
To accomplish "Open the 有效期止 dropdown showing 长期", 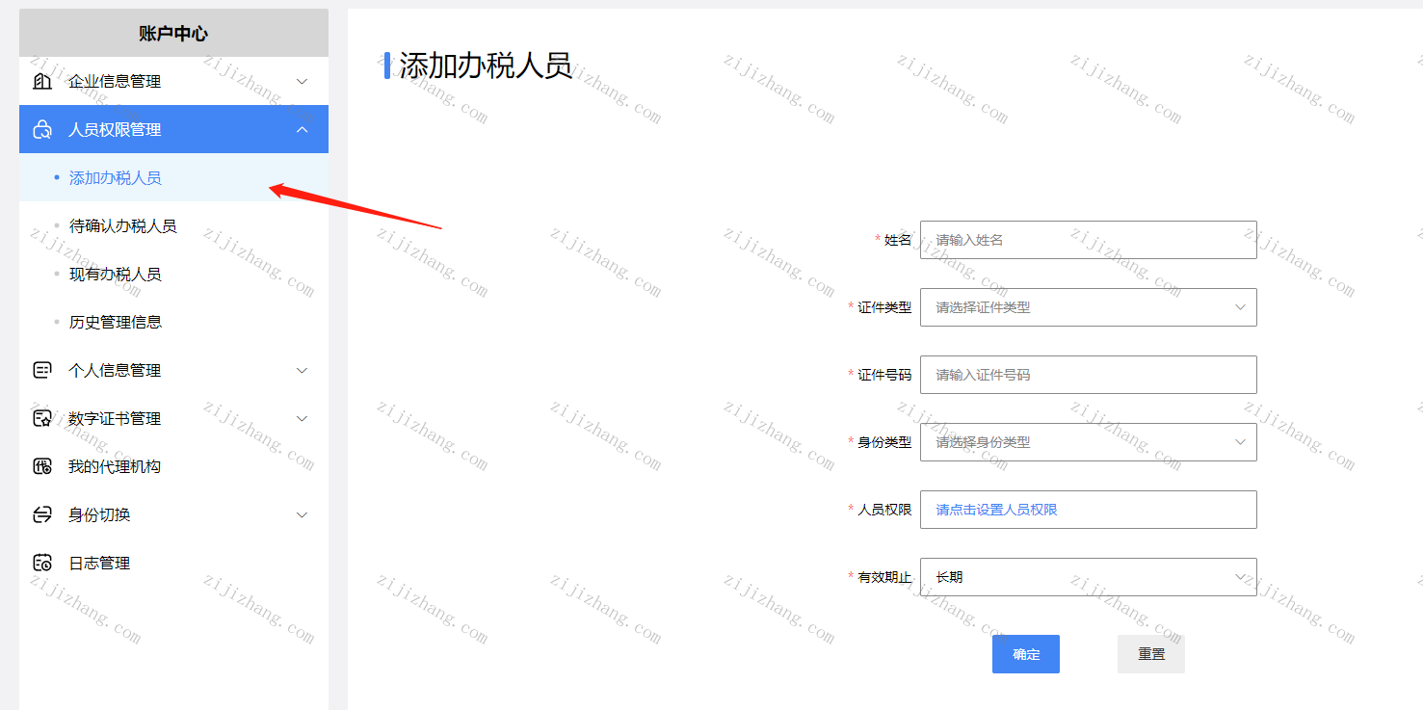I will tap(1089, 577).
